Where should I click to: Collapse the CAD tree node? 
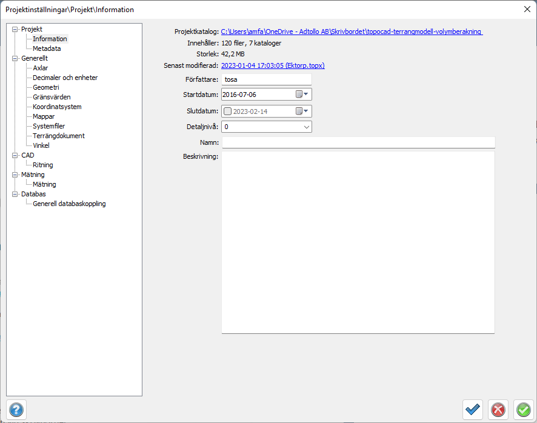(15, 155)
